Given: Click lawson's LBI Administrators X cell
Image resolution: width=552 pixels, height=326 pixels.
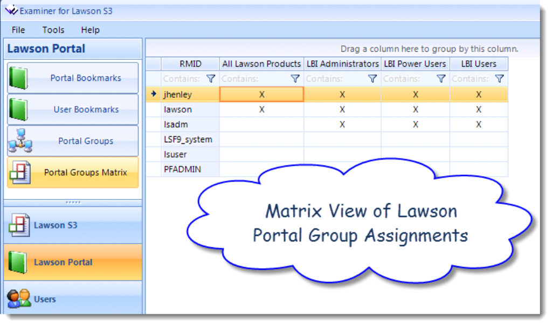Looking at the screenshot, I should pyautogui.click(x=342, y=109).
